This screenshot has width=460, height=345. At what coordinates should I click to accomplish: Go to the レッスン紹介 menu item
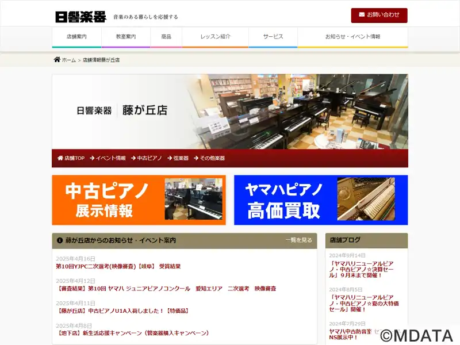click(215, 37)
